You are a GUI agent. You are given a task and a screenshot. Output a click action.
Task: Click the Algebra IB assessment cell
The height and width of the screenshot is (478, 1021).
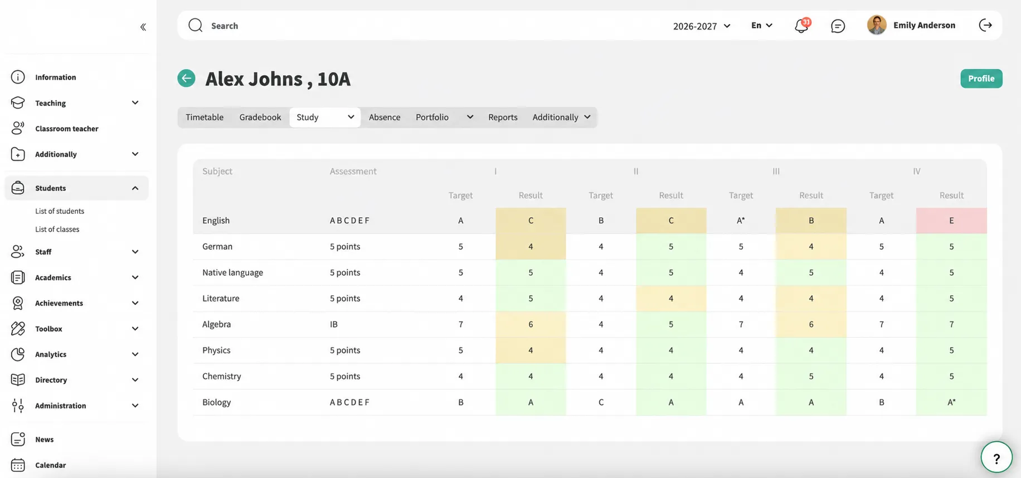click(x=333, y=324)
